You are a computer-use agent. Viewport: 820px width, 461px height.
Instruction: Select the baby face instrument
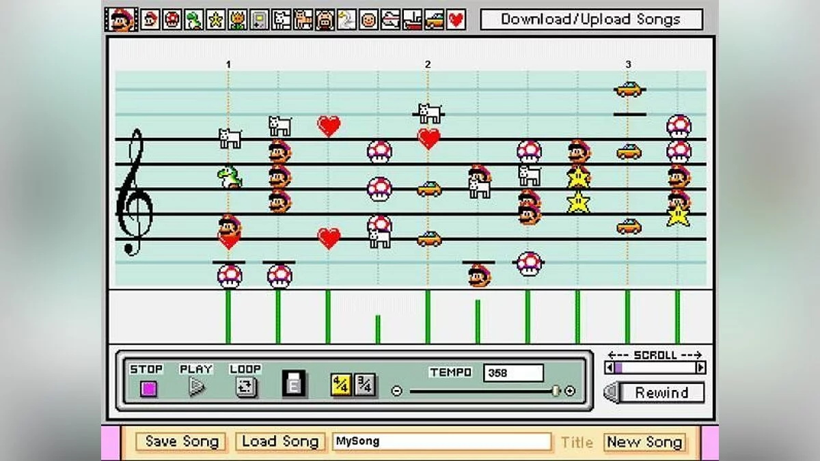368,20
